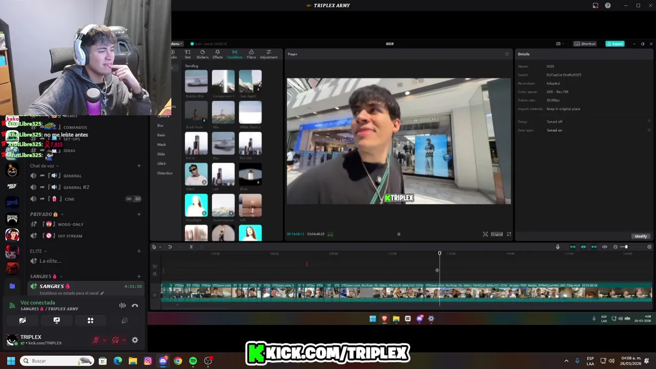
Task: Click the timeline split icon
Action: [191, 247]
